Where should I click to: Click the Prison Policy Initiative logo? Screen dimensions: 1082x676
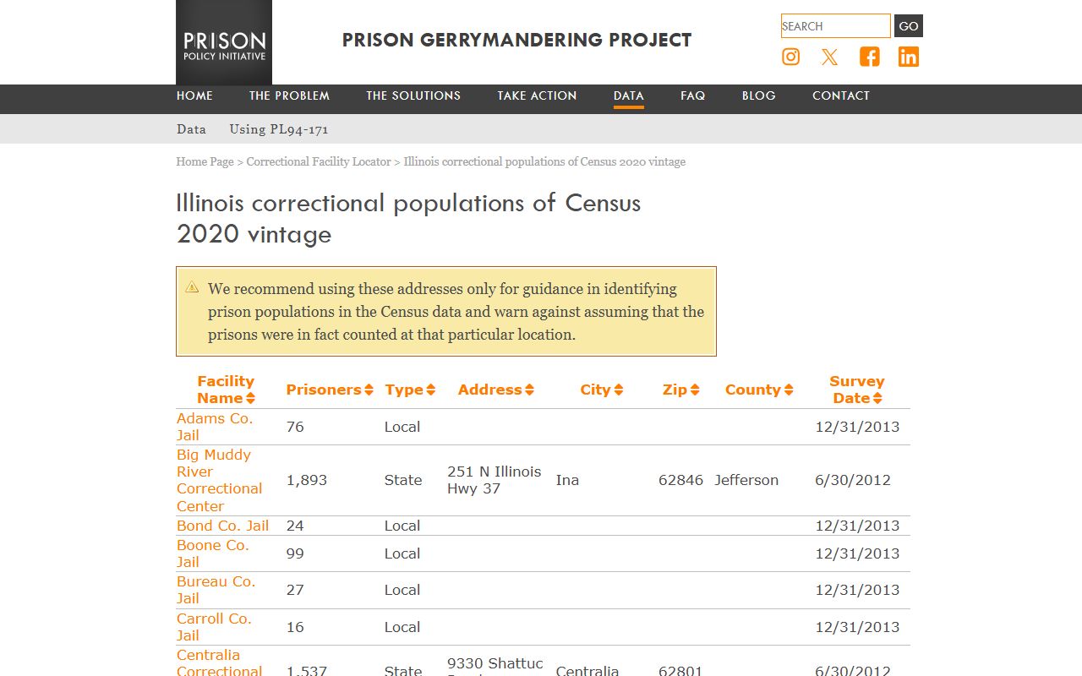224,42
